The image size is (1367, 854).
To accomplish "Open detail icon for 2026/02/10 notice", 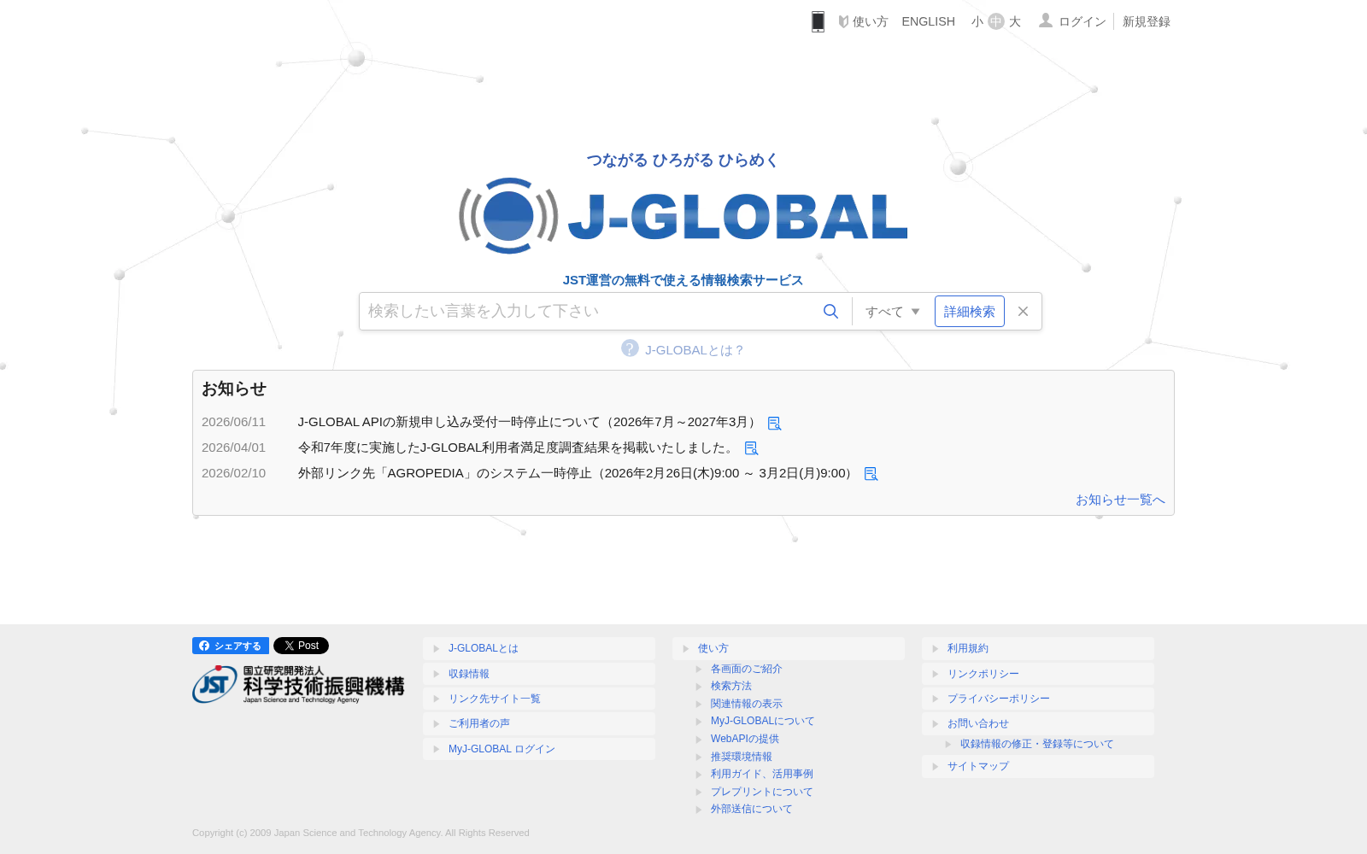I will coord(871,474).
